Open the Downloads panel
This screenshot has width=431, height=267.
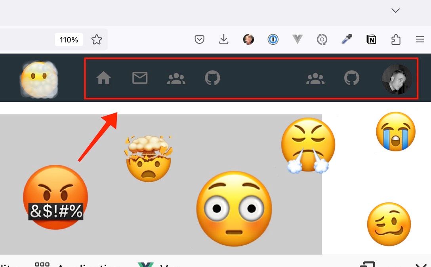pyautogui.click(x=224, y=39)
